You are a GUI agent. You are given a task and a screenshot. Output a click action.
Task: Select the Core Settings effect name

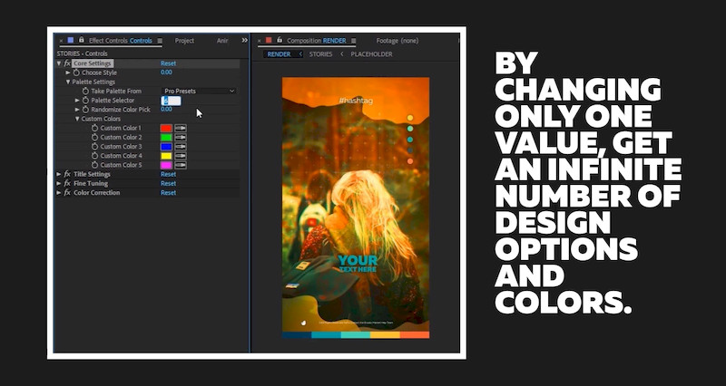point(93,63)
